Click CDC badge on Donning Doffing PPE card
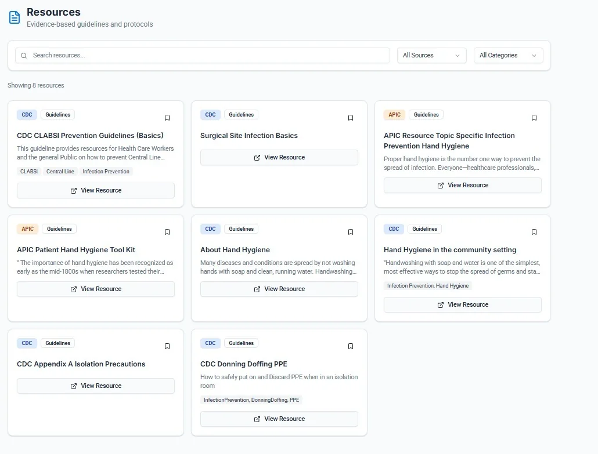 pos(211,343)
